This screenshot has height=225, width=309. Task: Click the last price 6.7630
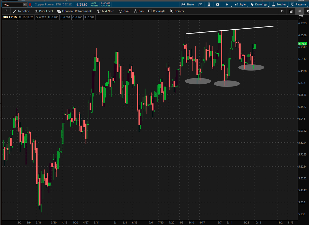(82, 5)
